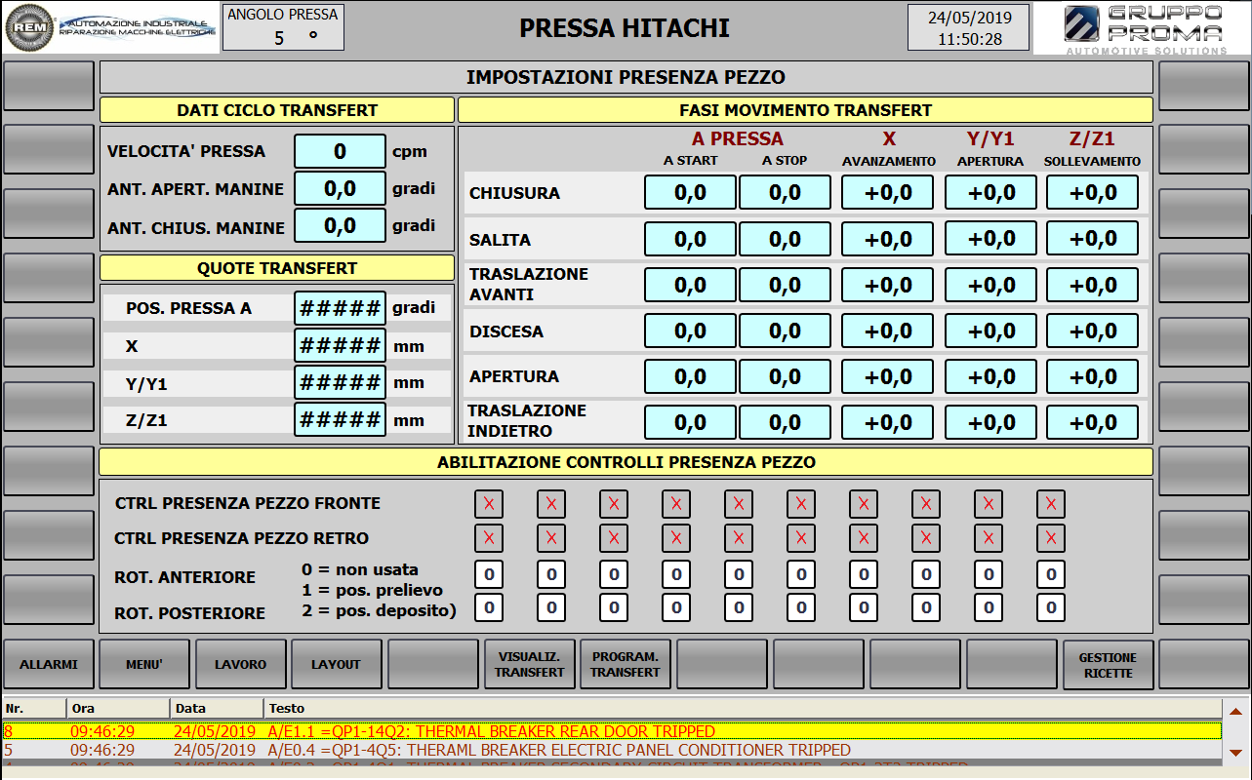Edit ANT. APERT. MANINE degrees field

(341, 188)
